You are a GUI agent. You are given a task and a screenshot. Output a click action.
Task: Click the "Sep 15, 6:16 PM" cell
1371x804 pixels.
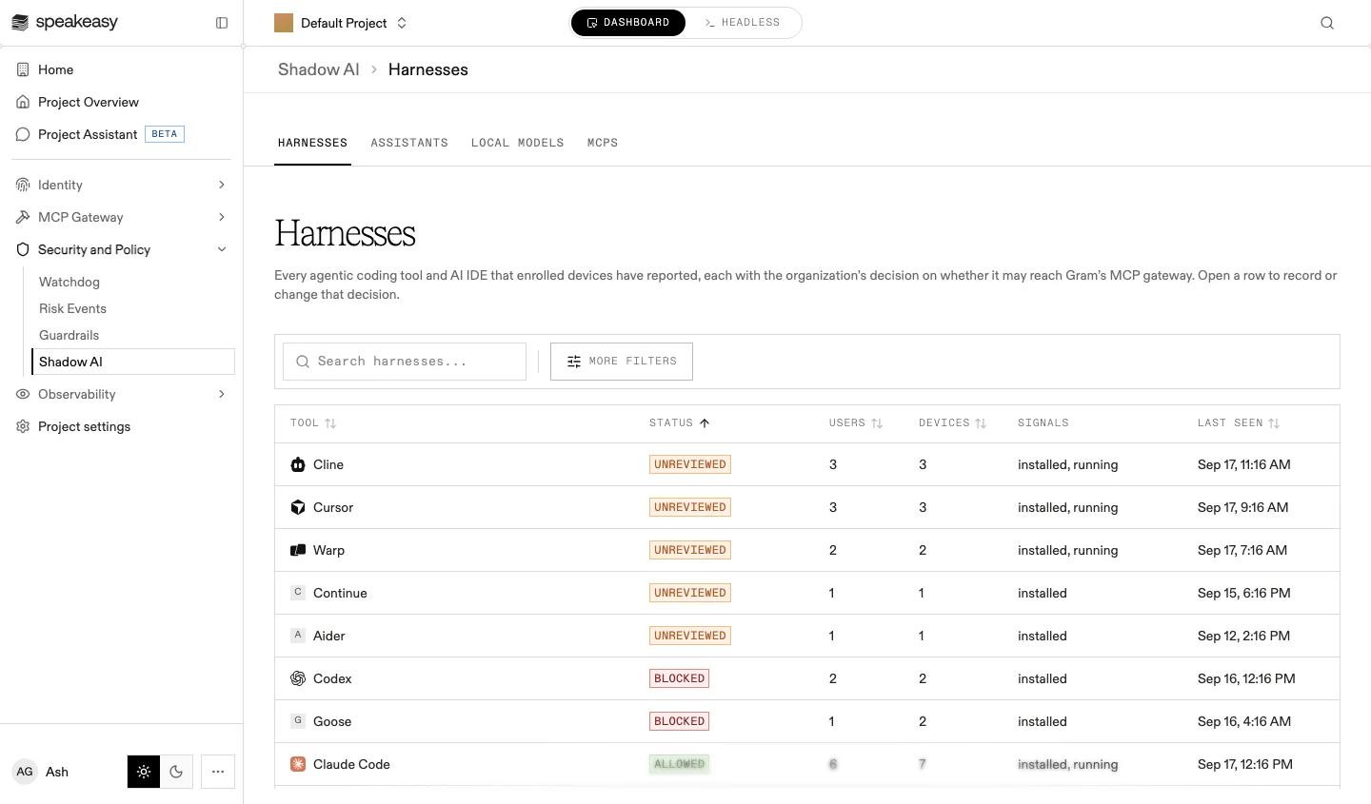(x=1244, y=593)
